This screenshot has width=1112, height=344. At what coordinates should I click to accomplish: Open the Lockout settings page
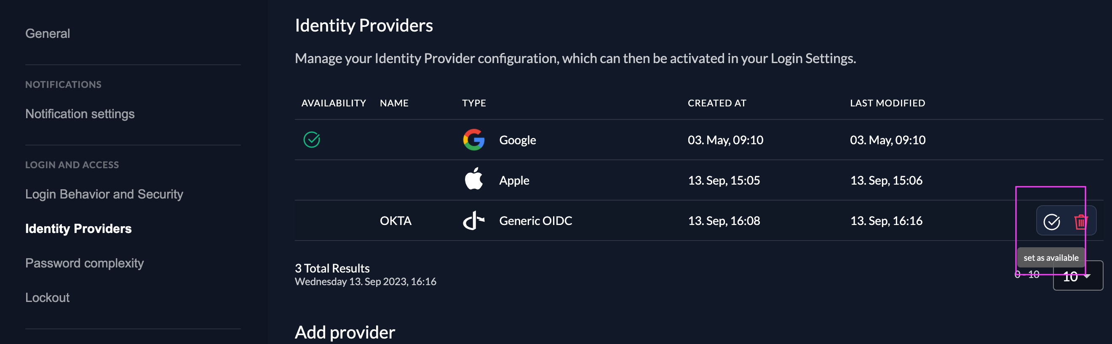click(48, 297)
